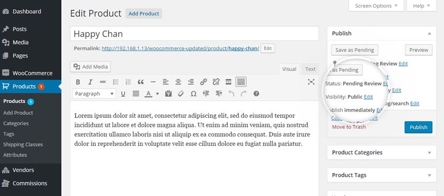Image resolution: width=444 pixels, height=196 pixels.
Task: Open the Vendors menu
Action: point(31,170)
